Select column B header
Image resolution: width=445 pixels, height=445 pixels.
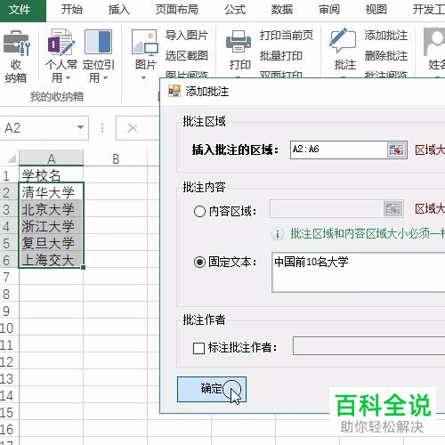coord(116,158)
